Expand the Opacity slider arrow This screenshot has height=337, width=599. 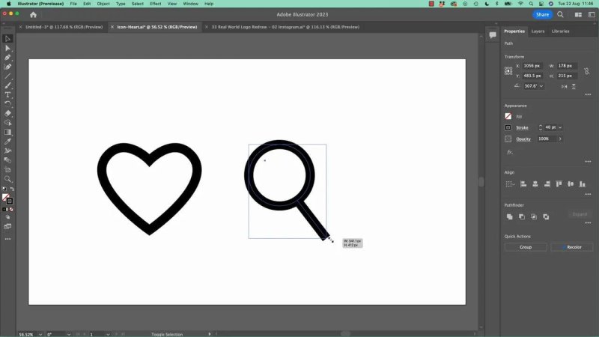point(560,139)
